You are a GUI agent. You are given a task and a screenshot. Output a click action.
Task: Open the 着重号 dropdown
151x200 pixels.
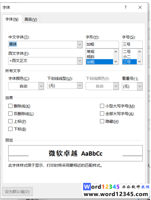pos(132,86)
